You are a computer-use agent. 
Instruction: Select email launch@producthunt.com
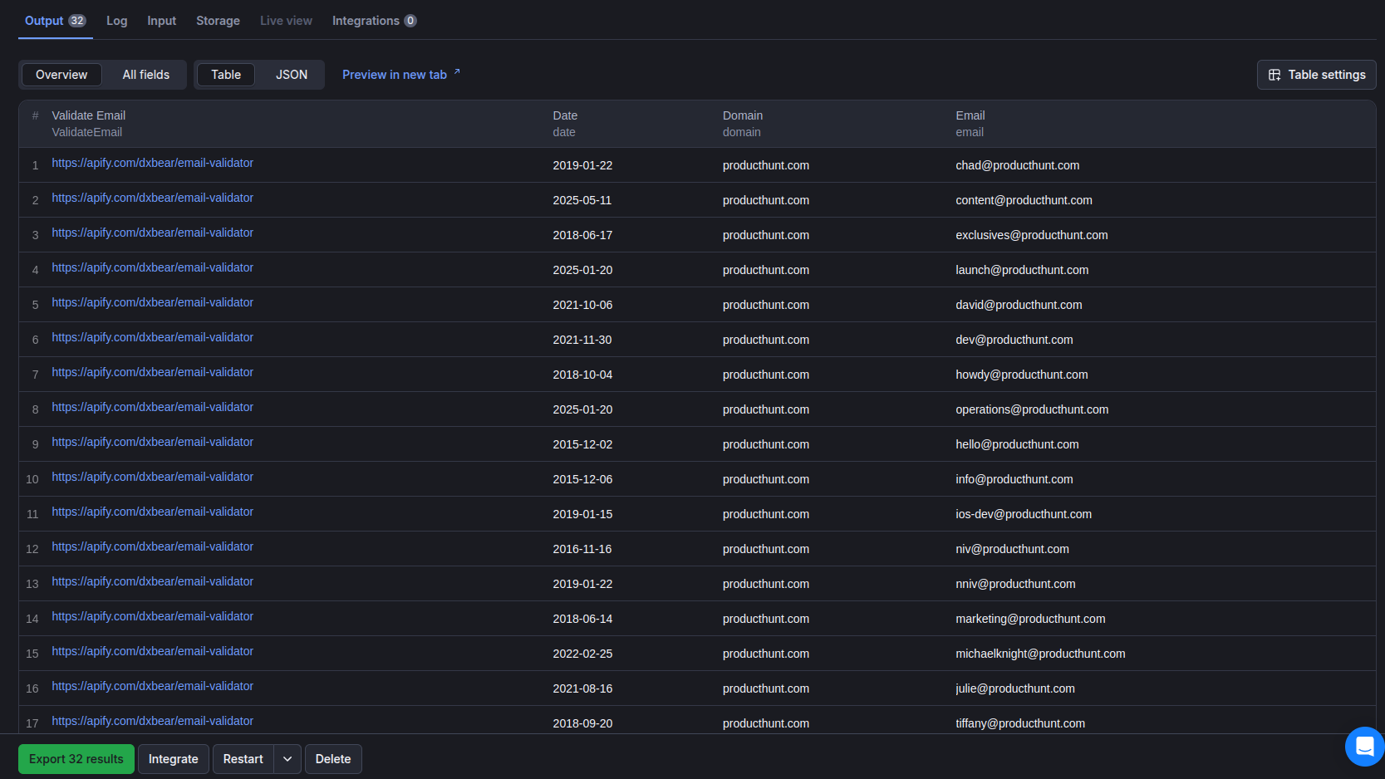click(x=1022, y=270)
